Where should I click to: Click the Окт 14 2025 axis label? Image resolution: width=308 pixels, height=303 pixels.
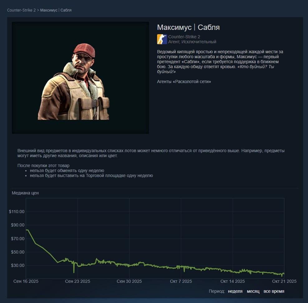click(x=233, y=281)
